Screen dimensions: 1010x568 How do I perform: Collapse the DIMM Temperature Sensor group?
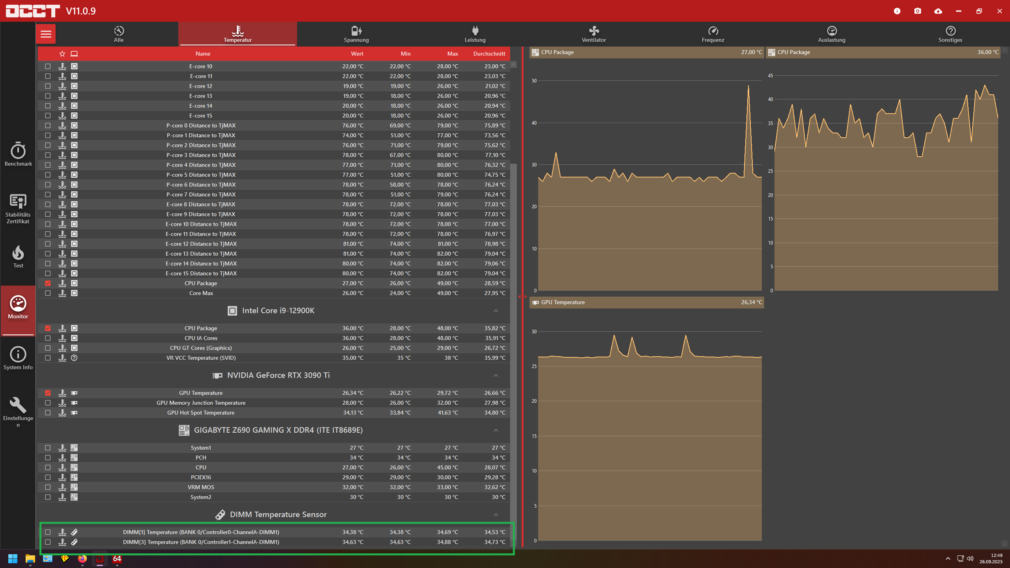[x=496, y=515]
